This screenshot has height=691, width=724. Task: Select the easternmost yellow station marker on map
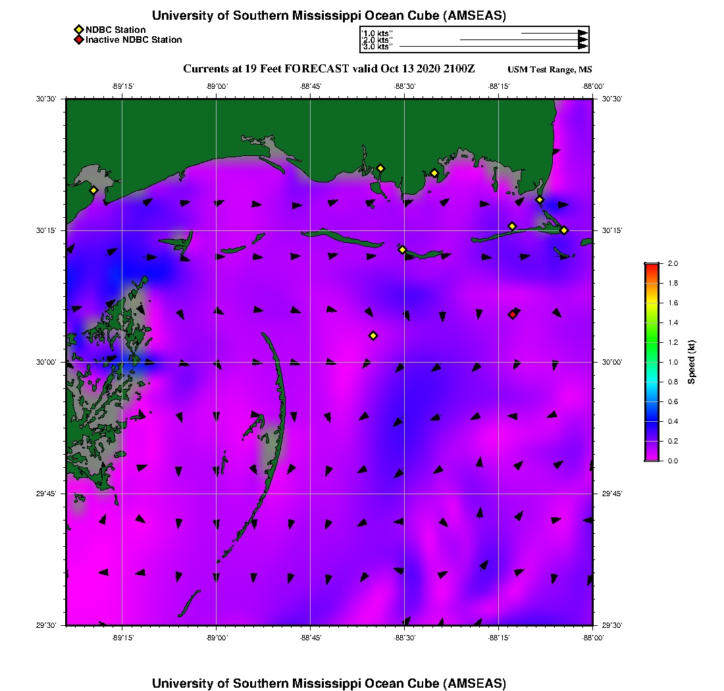pos(564,230)
